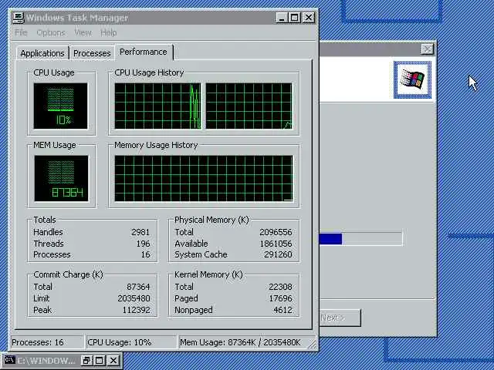Click the MEM Usage 87364 gauge

(61, 178)
